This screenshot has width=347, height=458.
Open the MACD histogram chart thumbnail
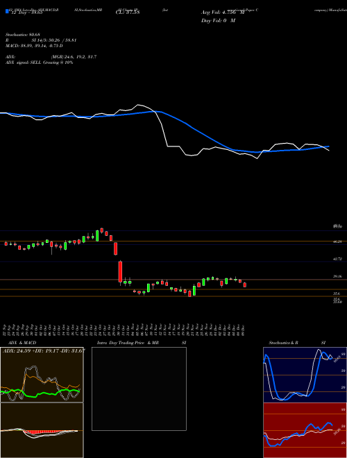pos(42,430)
